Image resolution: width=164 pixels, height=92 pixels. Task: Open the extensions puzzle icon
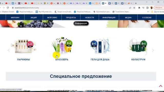coord(139,8)
